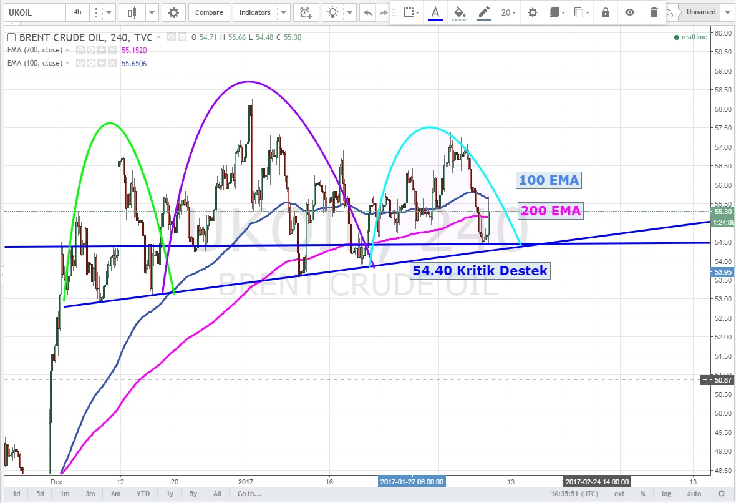Open drawing settings gear in floating toolbar

coord(532,12)
